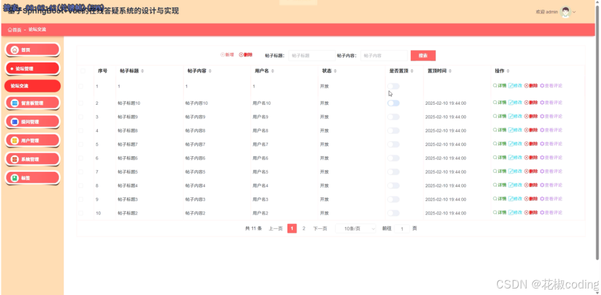The width and height of the screenshot is (601, 295).
Task: Click 删除 for row 1
Action: coord(531,86)
